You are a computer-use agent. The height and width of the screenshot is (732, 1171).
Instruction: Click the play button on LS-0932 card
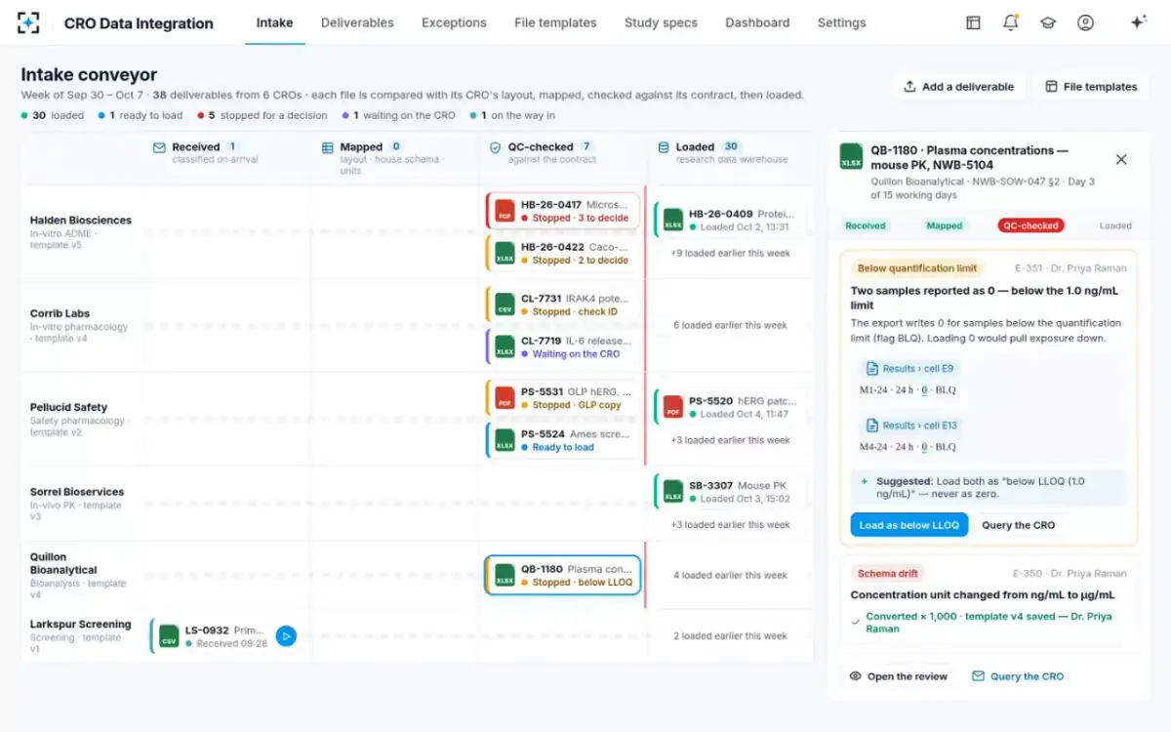pos(286,636)
